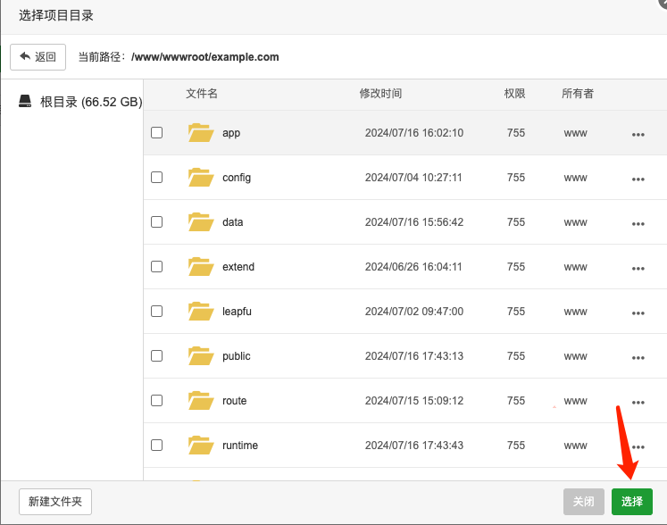This screenshot has height=525, width=667.
Task: Click the runtime folder icon
Action: point(201,446)
